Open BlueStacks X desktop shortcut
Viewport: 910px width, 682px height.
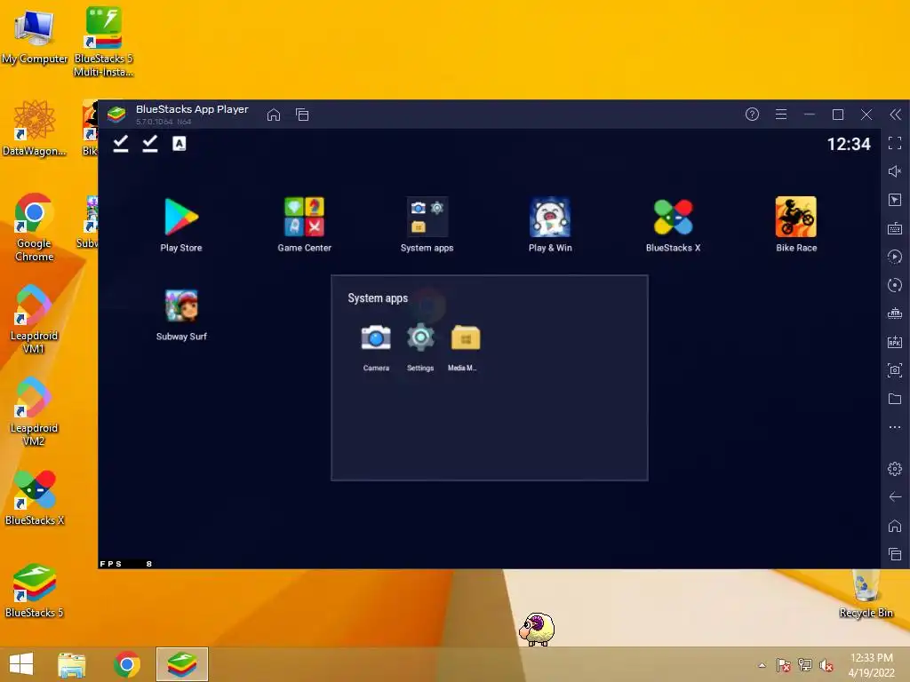(x=35, y=497)
